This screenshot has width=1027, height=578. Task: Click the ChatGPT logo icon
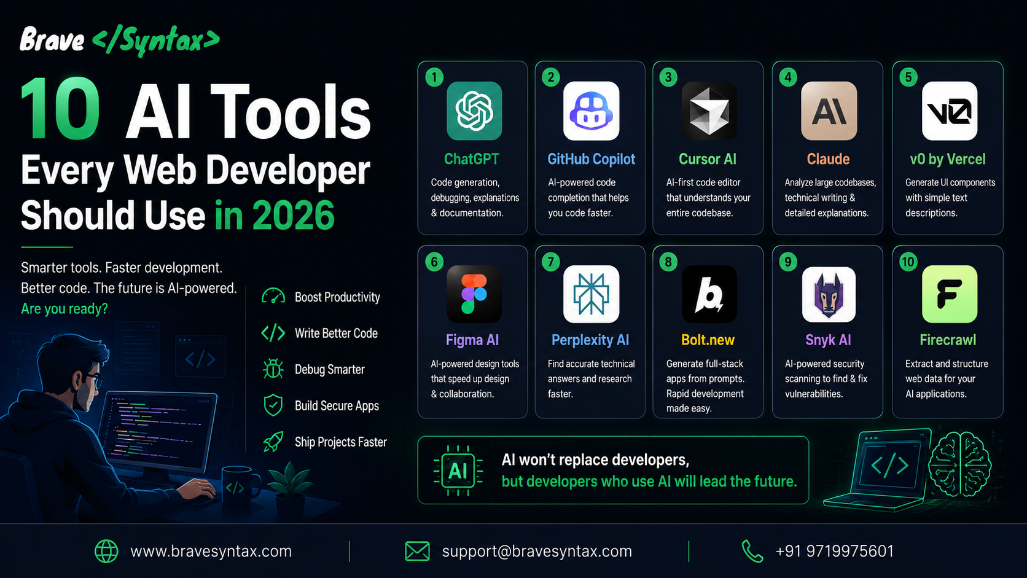pos(474,111)
